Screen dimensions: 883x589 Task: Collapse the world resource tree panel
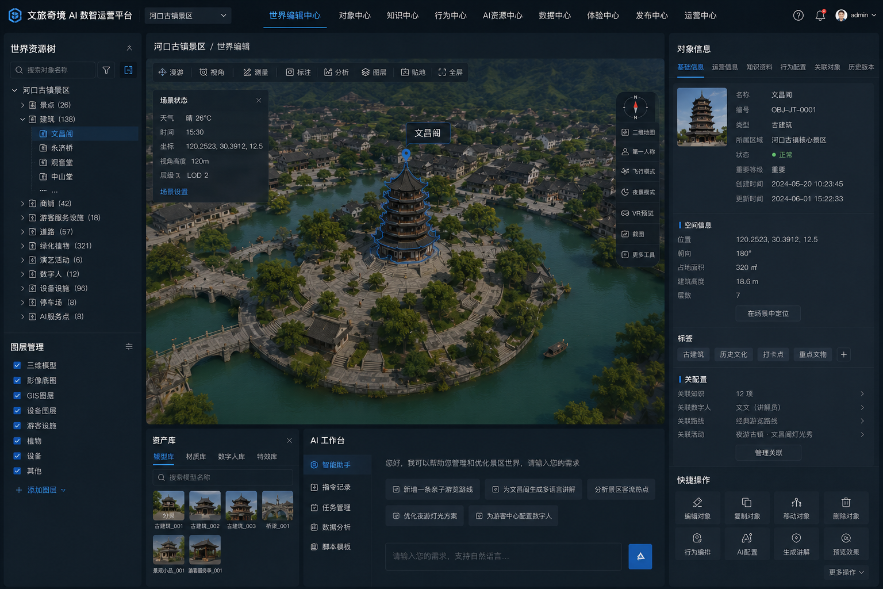tap(129, 48)
